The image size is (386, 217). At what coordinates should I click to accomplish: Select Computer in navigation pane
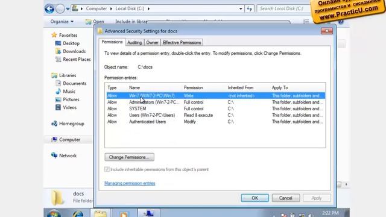(66, 140)
